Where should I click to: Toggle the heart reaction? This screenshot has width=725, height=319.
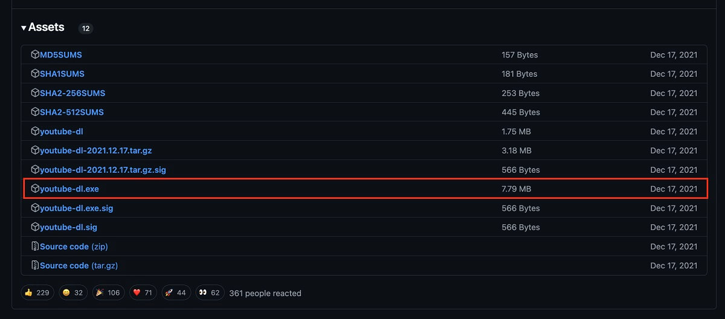click(142, 292)
